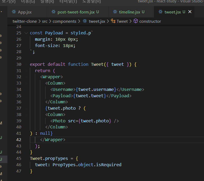Click '<Photo src={tweet.photo} />' line
The height and width of the screenshot is (181, 204).
click(x=85, y=121)
